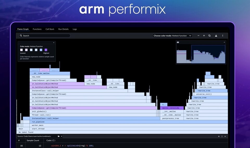Image resolution: width=250 pixels, height=148 pixels.
Task: Select the worker_main frame
Action: (129, 125)
